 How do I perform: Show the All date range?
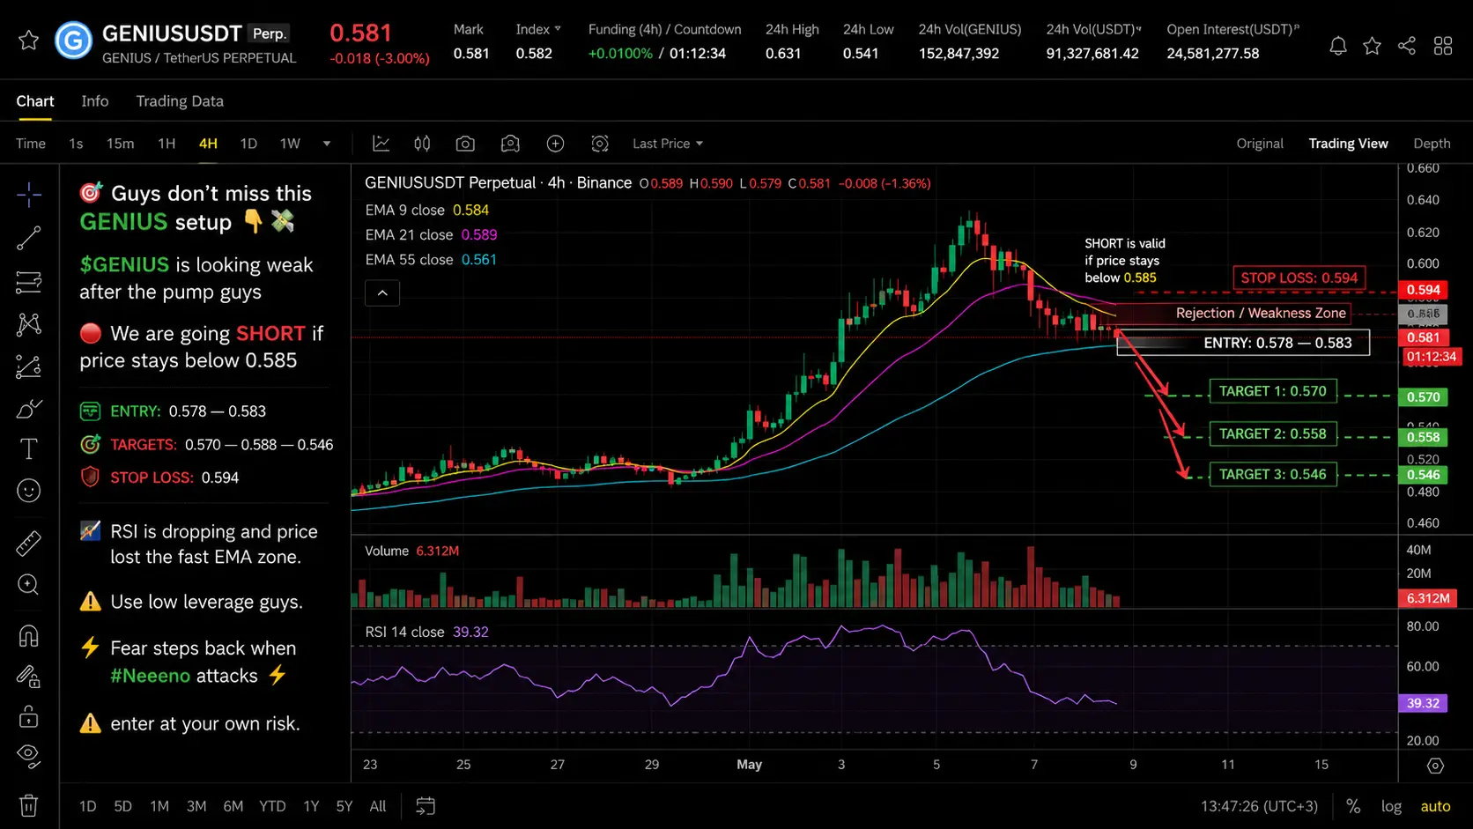(x=378, y=806)
